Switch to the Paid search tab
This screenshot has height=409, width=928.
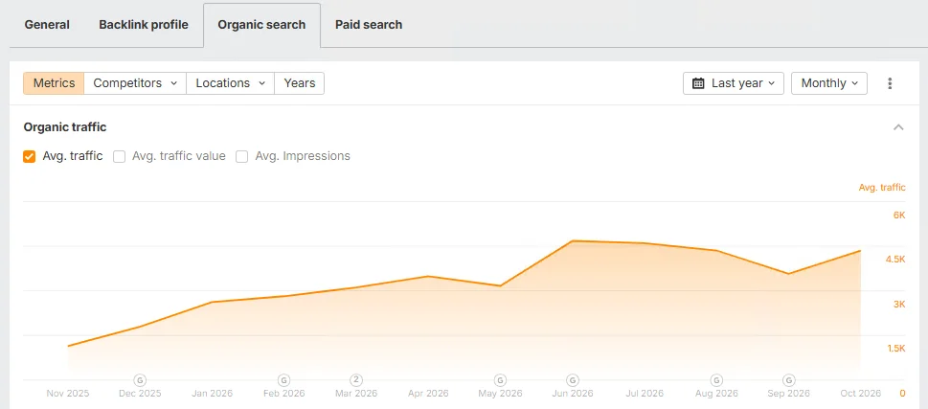(369, 25)
